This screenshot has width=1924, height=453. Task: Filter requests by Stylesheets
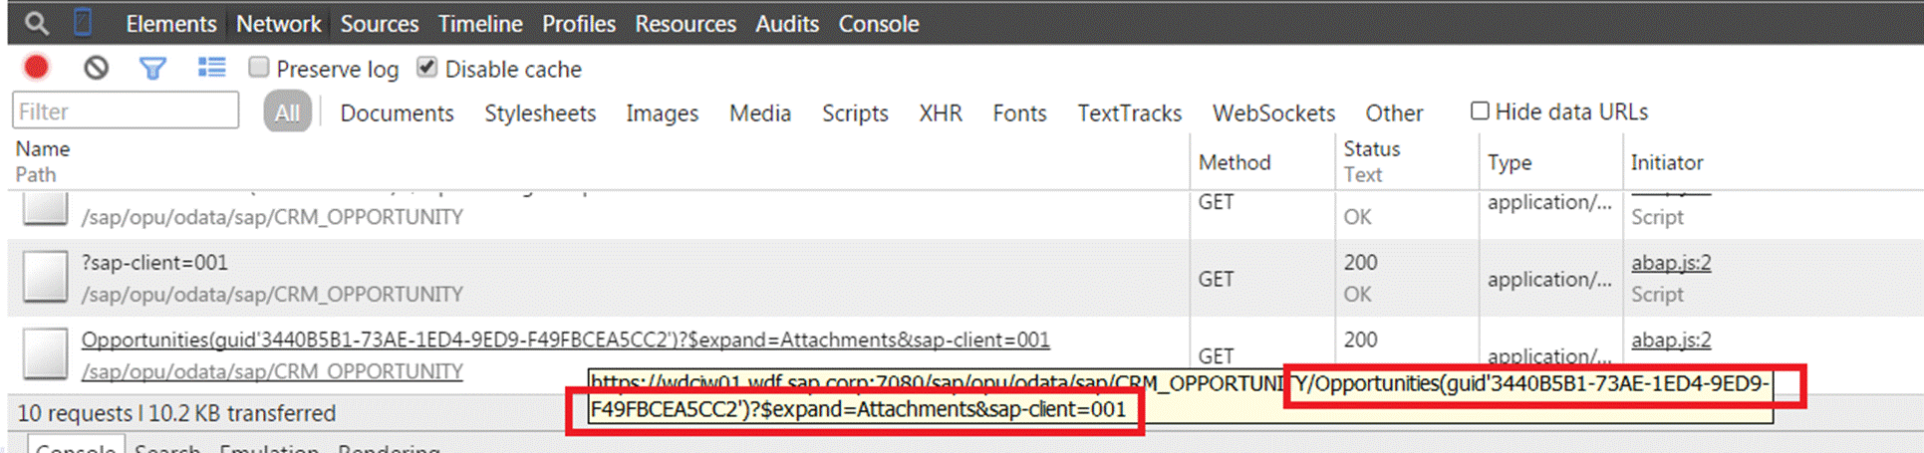pos(540,113)
